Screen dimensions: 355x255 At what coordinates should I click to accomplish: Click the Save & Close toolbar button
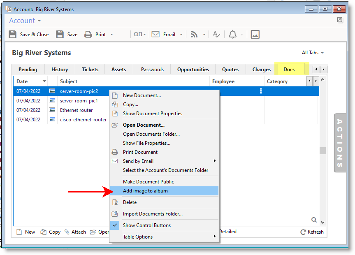coord(29,35)
